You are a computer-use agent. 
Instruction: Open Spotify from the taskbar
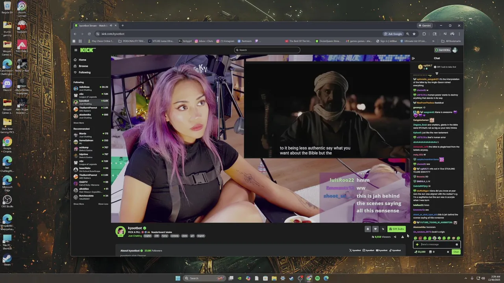coord(317,278)
